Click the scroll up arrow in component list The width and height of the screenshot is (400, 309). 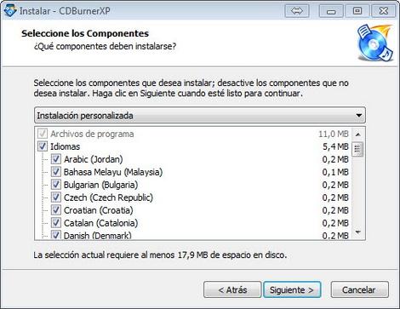[358, 134]
